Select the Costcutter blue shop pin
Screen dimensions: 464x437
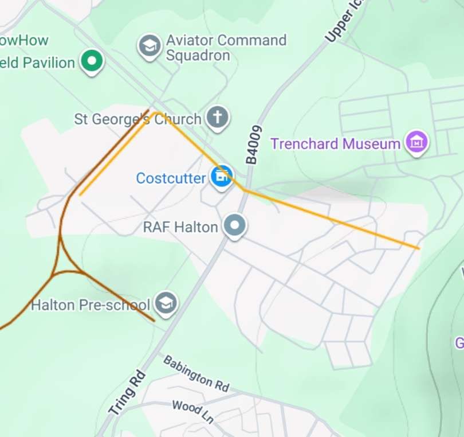coord(221,177)
